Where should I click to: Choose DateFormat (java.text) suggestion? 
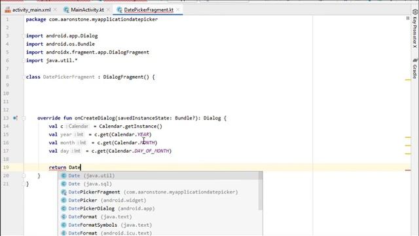coord(158,217)
